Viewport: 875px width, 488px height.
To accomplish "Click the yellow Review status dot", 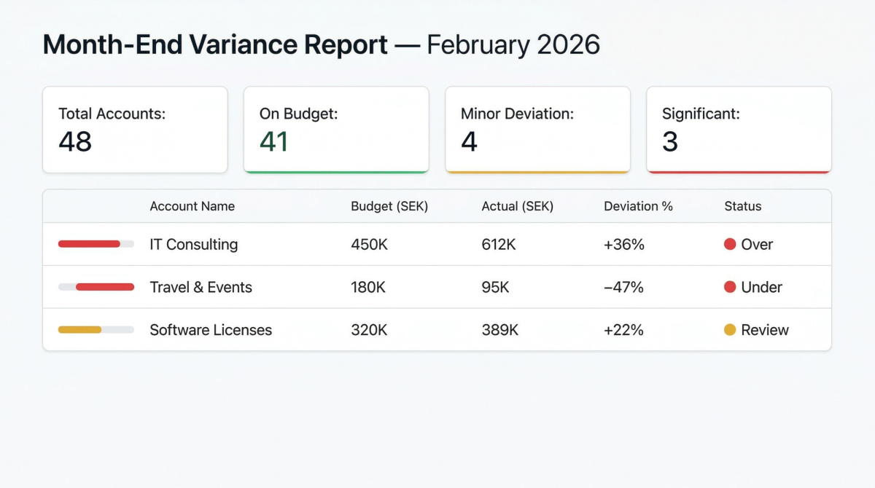I will coord(729,330).
